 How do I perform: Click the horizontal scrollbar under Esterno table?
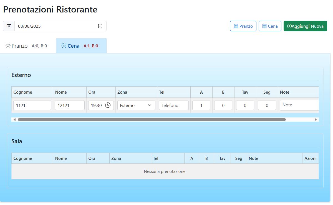(152, 120)
